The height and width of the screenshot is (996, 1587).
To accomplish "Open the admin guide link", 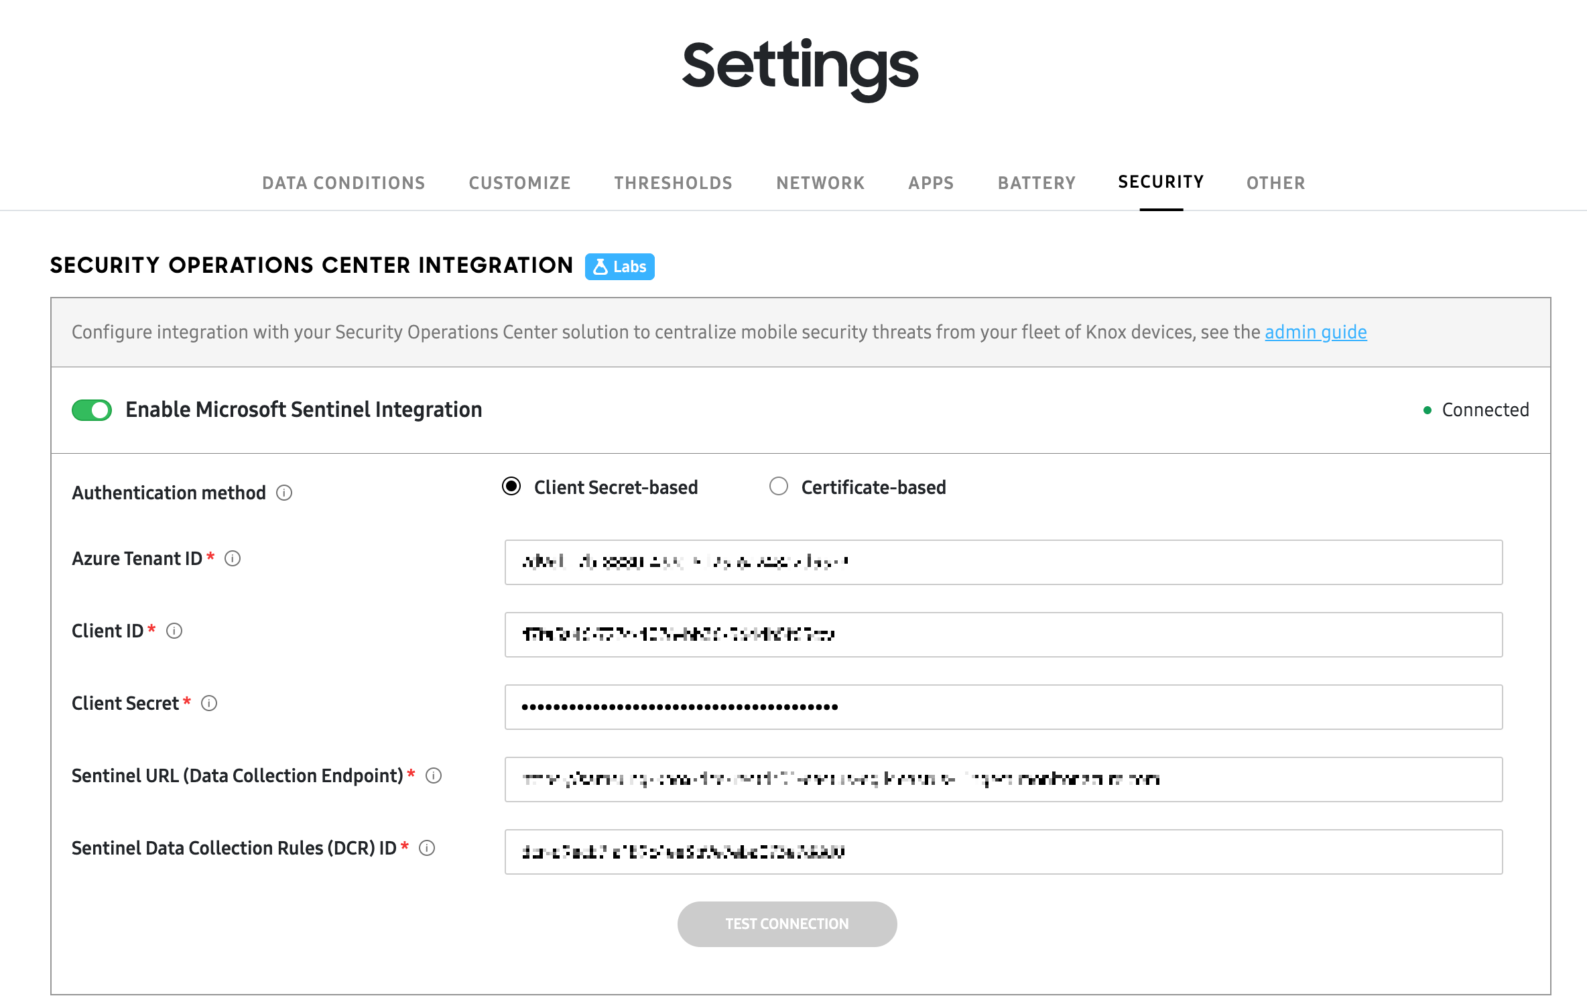I will click(1316, 332).
